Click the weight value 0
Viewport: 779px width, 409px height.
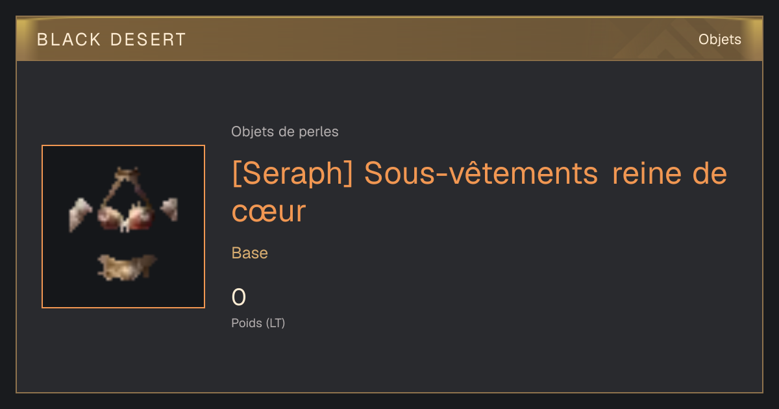pyautogui.click(x=239, y=297)
